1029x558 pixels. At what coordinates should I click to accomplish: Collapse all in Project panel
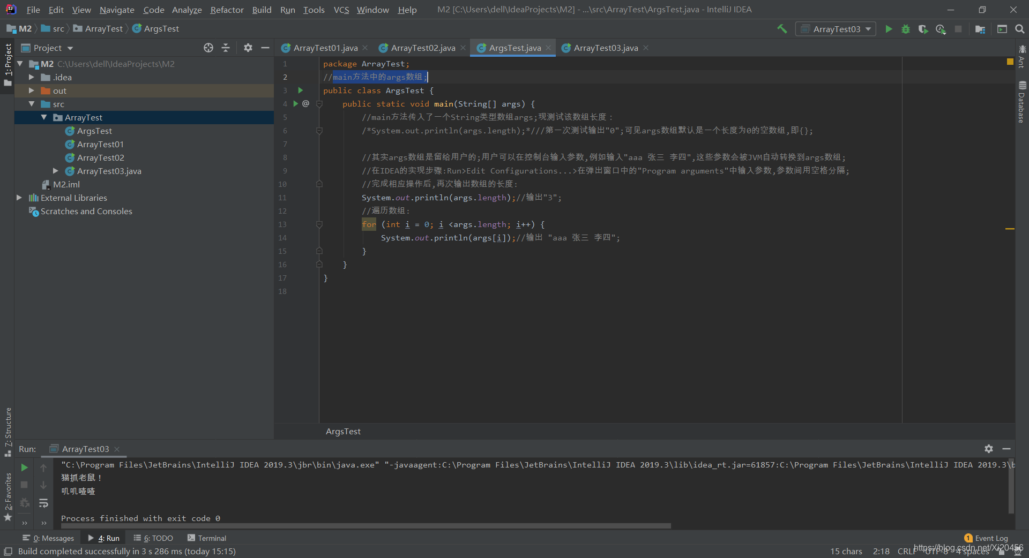(226, 48)
